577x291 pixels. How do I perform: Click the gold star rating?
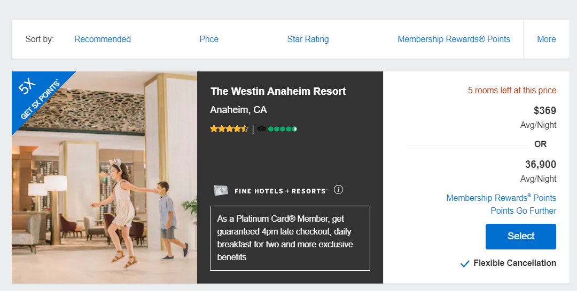click(229, 129)
